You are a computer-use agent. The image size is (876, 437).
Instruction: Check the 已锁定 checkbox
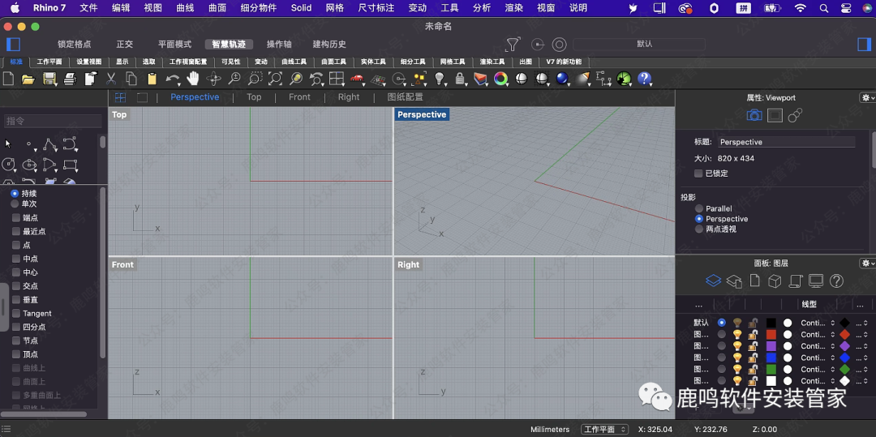coord(698,174)
